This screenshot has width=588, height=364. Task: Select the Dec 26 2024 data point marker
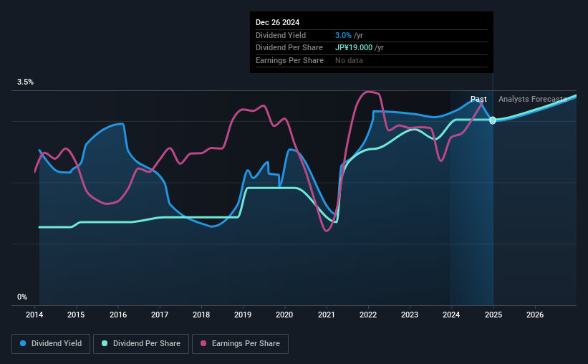click(493, 120)
